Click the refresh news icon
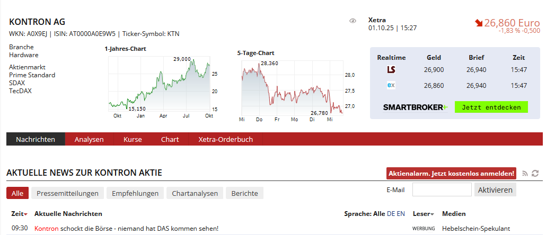This screenshot has width=546, height=235. 535,174
